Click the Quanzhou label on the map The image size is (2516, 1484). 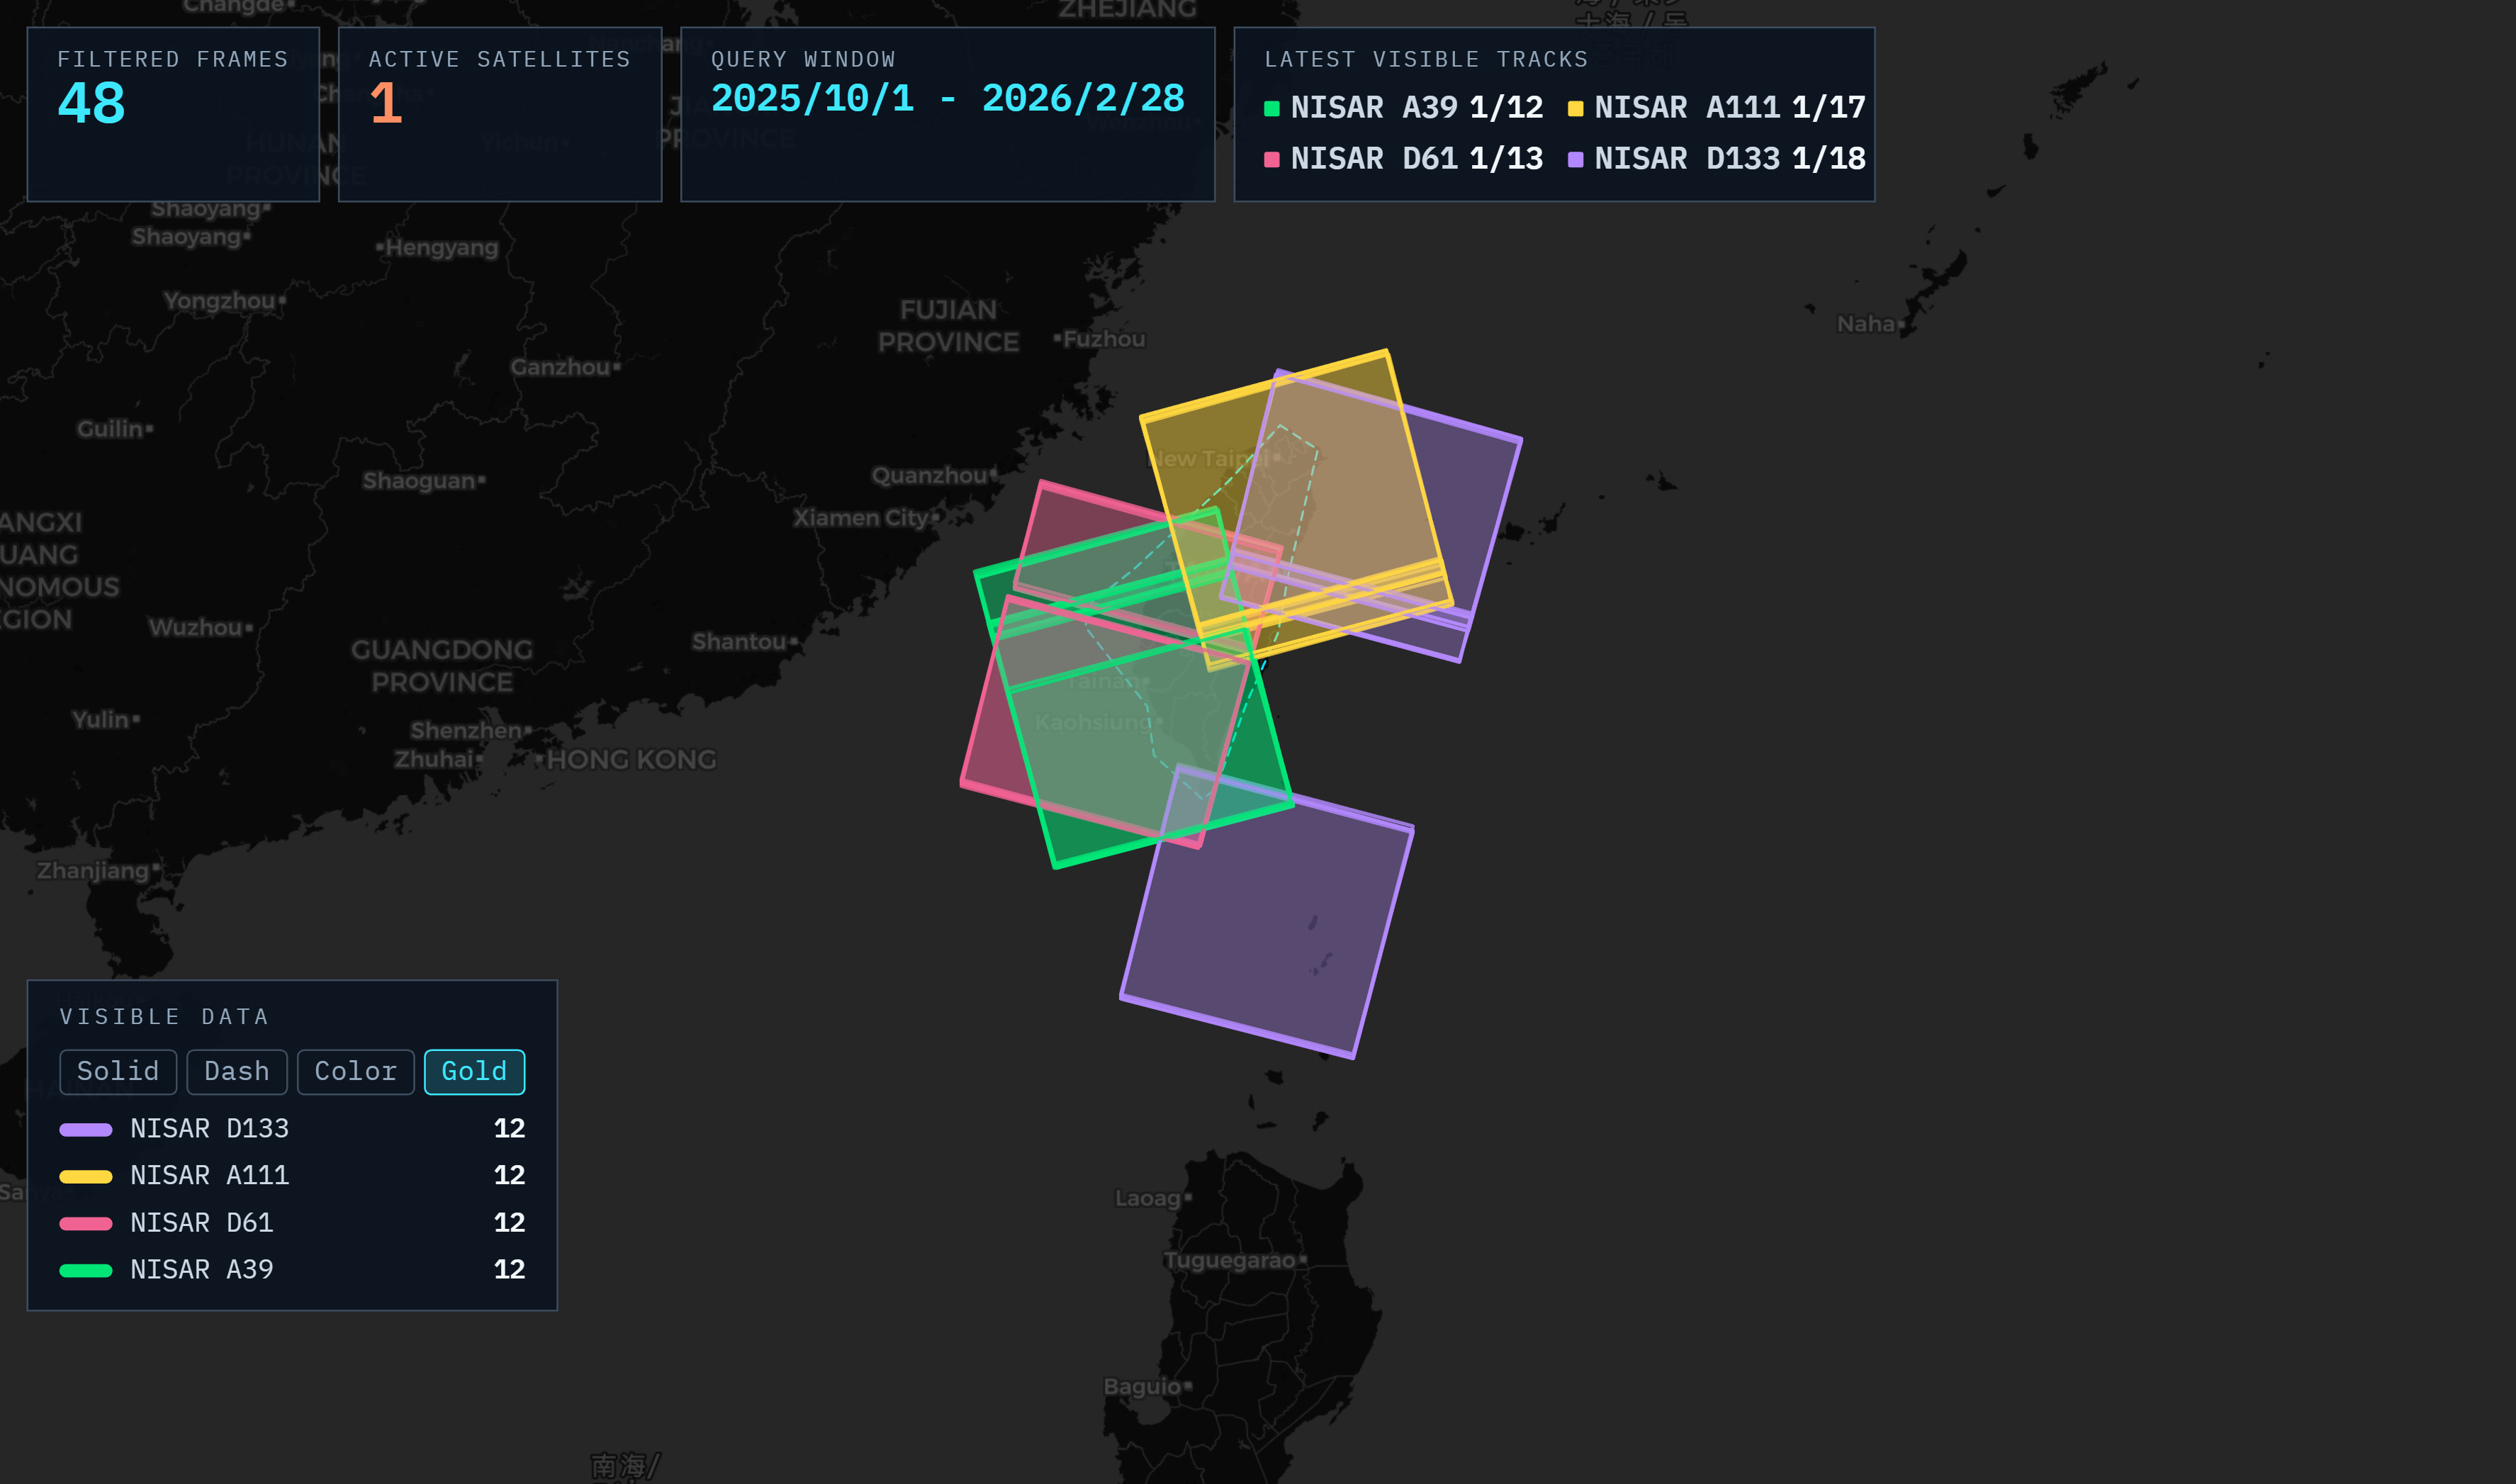coord(929,475)
